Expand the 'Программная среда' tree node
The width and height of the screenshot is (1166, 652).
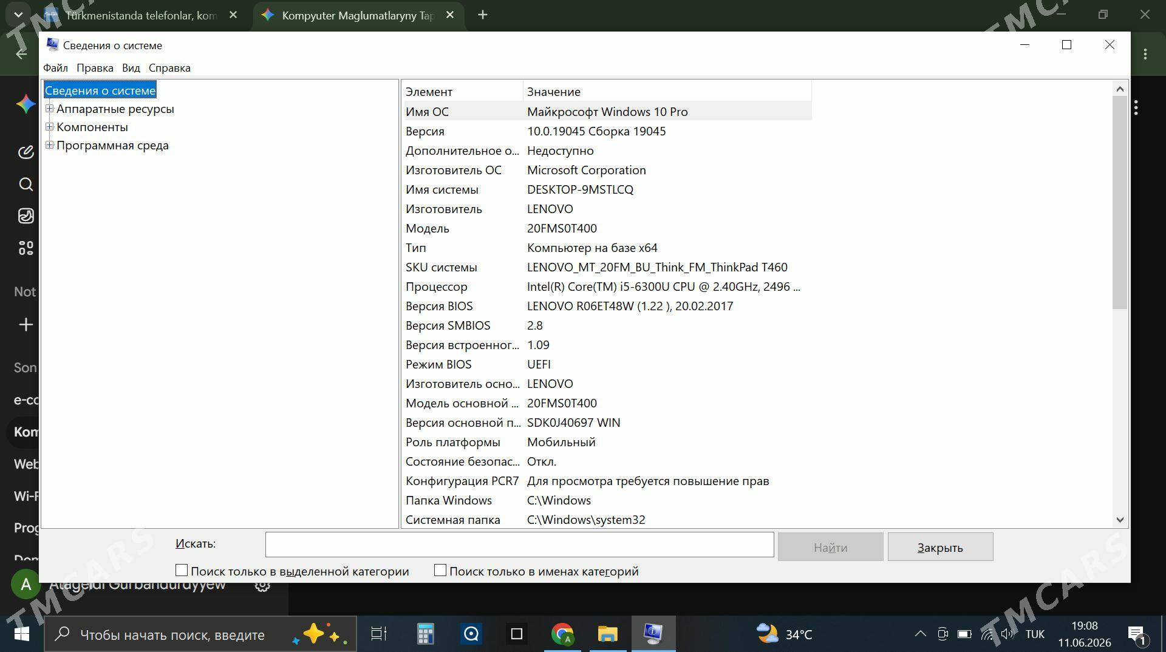coord(50,145)
